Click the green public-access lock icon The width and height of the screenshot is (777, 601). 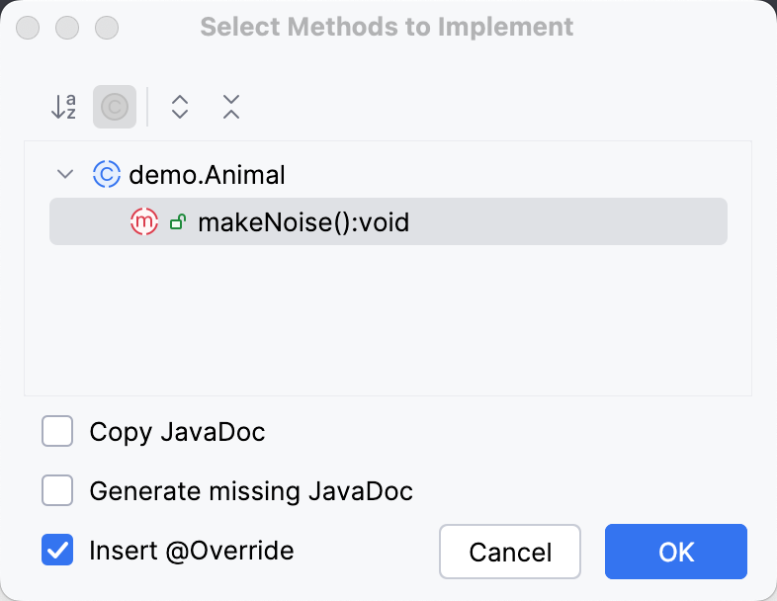(178, 223)
